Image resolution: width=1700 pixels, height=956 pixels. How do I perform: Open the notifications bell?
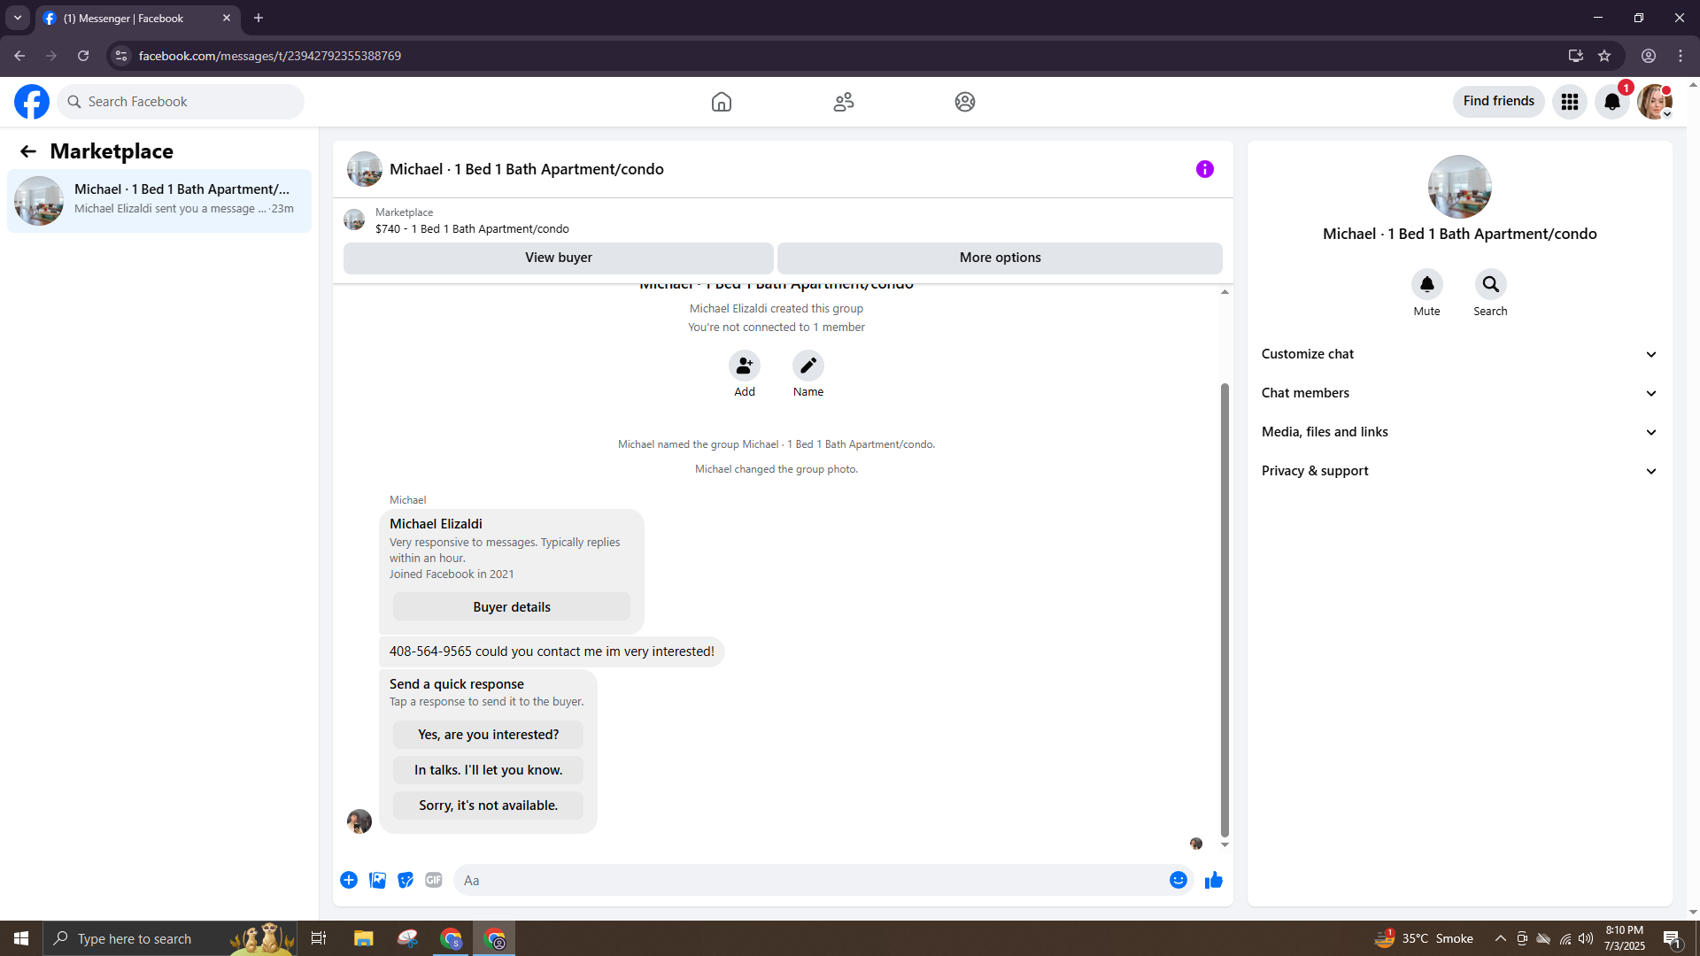tap(1611, 102)
